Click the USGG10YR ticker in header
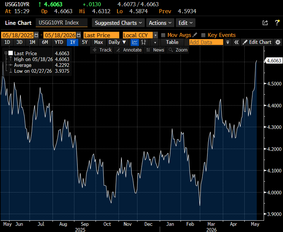The height and width of the screenshot is (232, 283). point(17,4)
